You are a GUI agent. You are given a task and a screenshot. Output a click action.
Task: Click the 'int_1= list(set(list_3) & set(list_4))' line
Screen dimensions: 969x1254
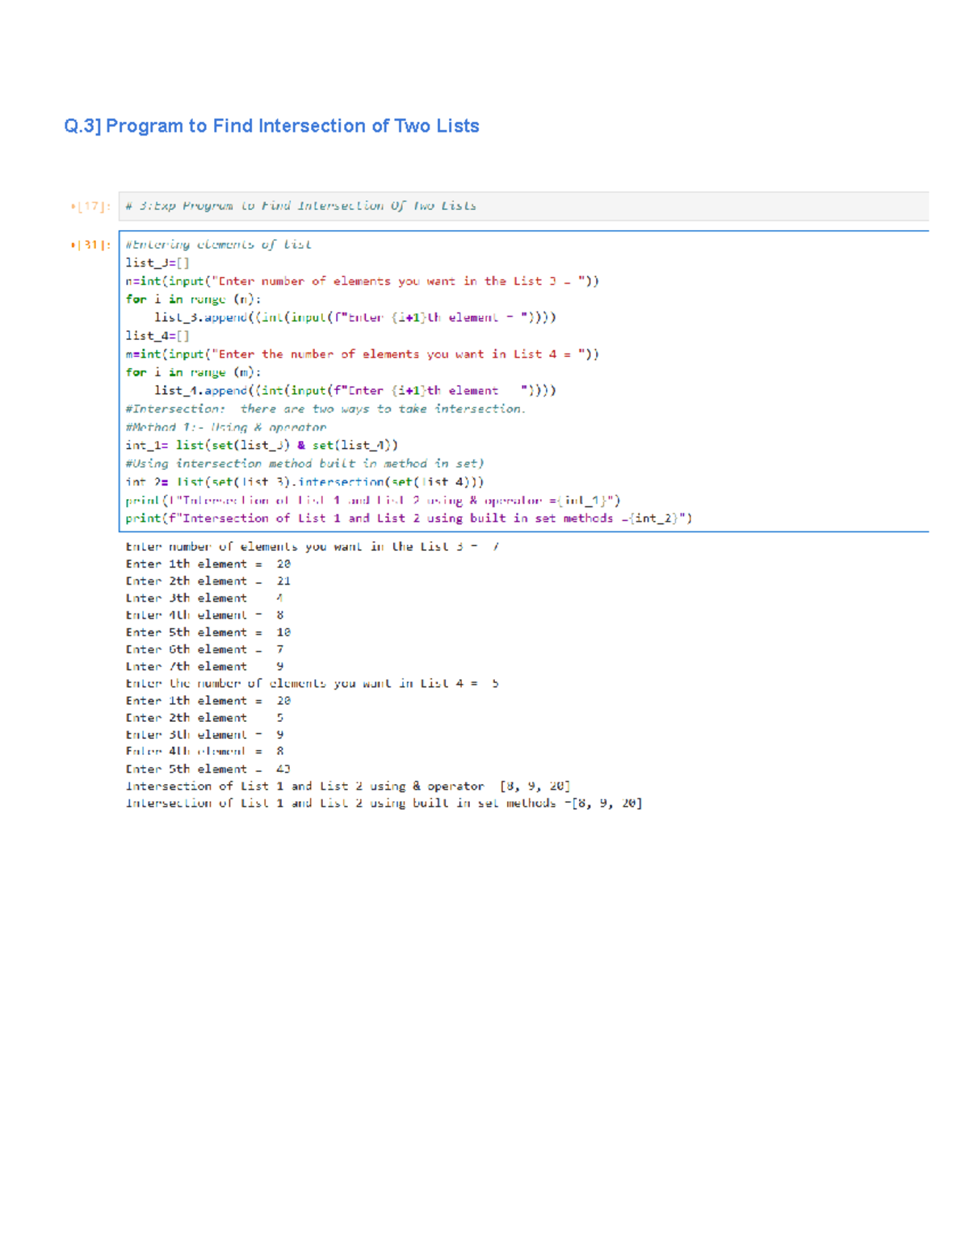[262, 446]
